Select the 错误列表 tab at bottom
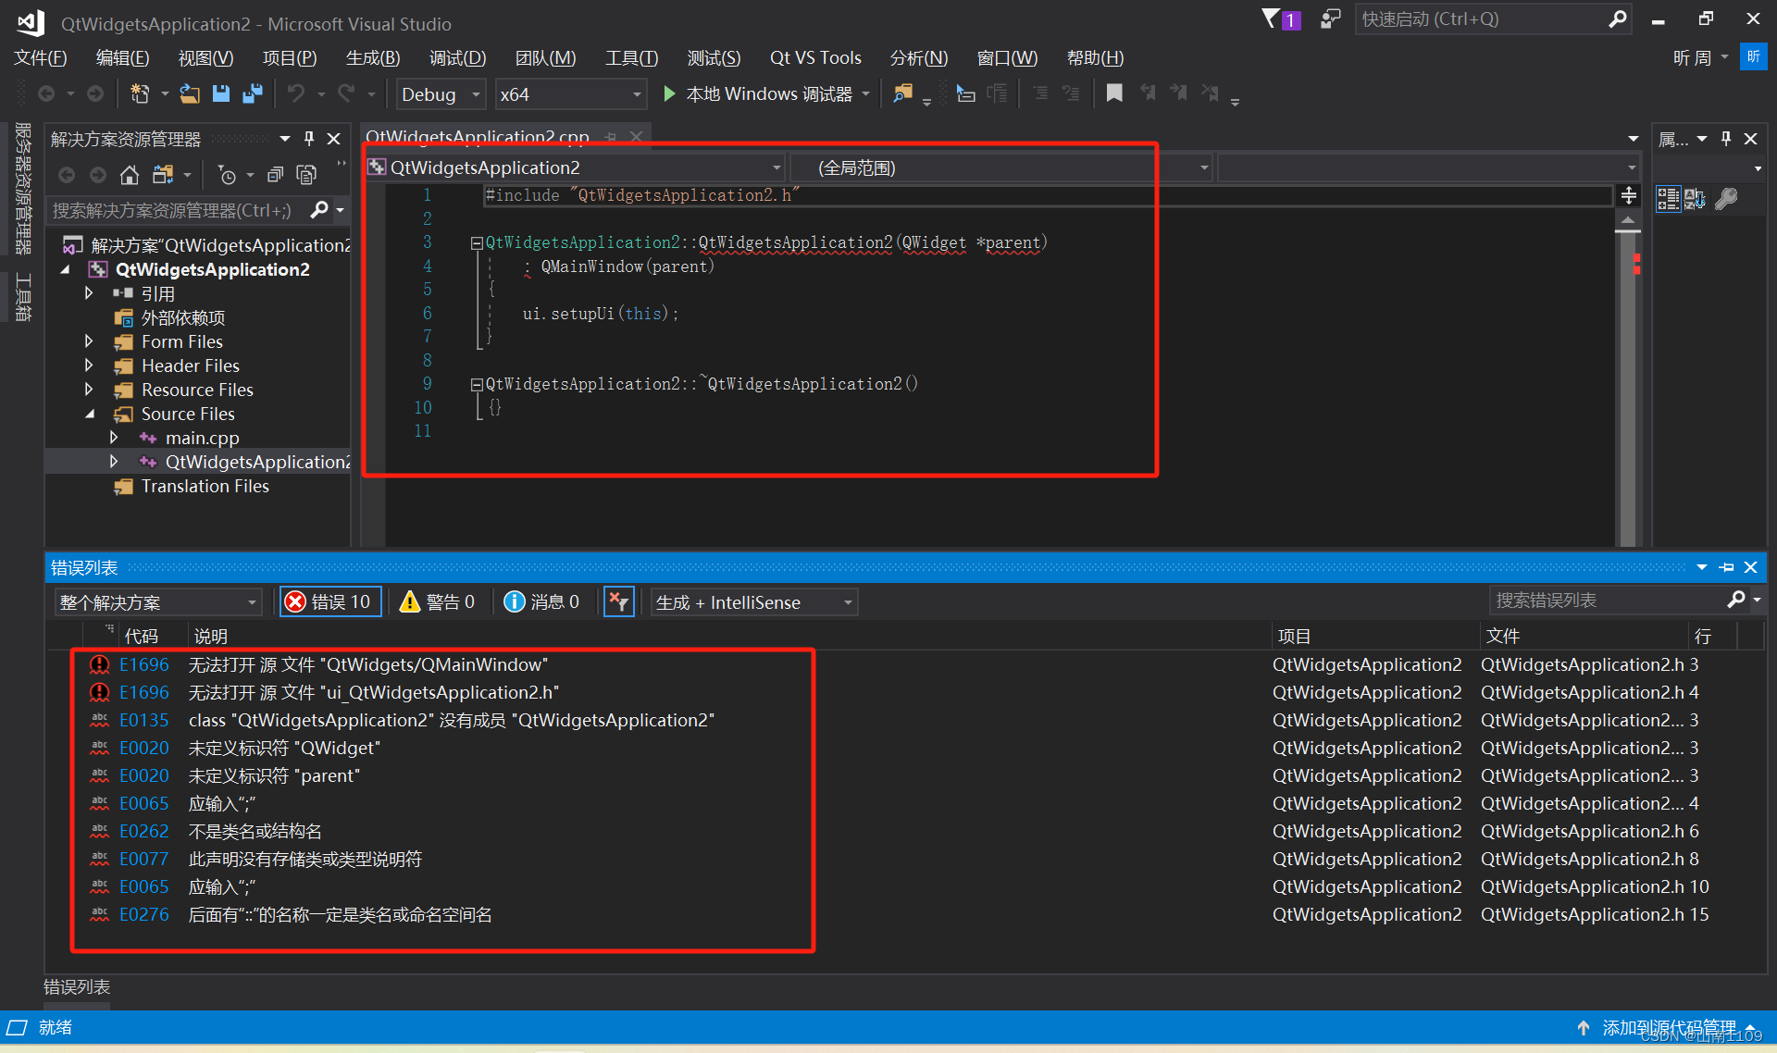The image size is (1777, 1053). pos(77,987)
